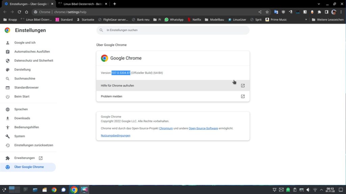Open the Chrome three-dot menu
The width and height of the screenshot is (346, 194).
pyautogui.click(x=341, y=12)
